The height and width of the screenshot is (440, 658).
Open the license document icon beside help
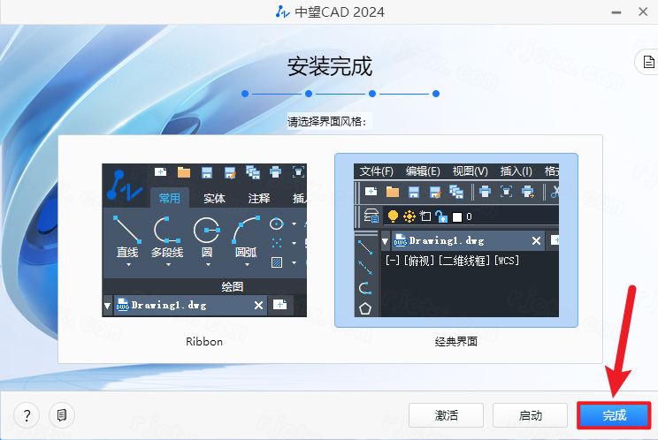[60, 414]
